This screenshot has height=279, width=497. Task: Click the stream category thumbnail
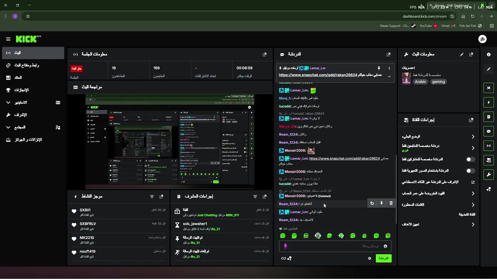(406, 78)
